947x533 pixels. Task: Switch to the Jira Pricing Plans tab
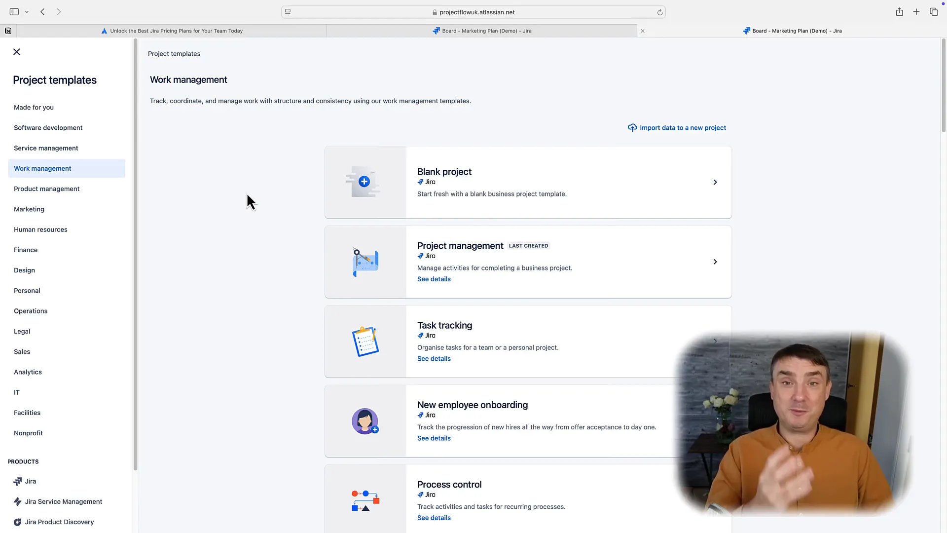(172, 31)
